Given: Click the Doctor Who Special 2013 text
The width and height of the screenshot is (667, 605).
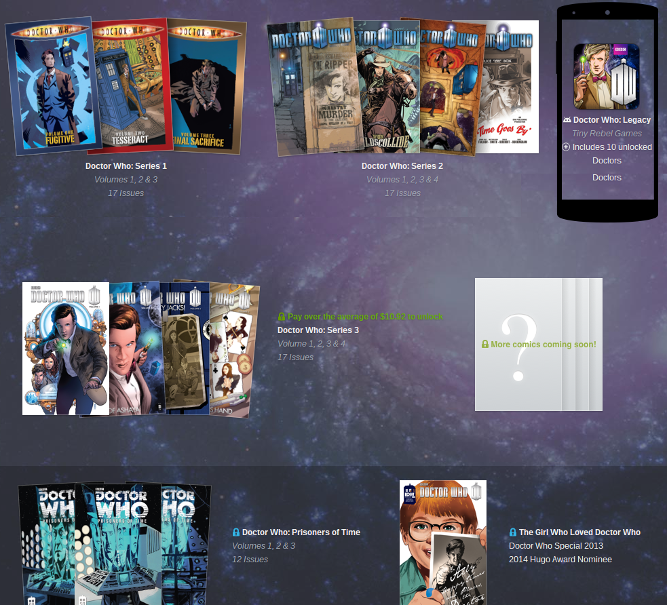Looking at the screenshot, I should pos(556,546).
